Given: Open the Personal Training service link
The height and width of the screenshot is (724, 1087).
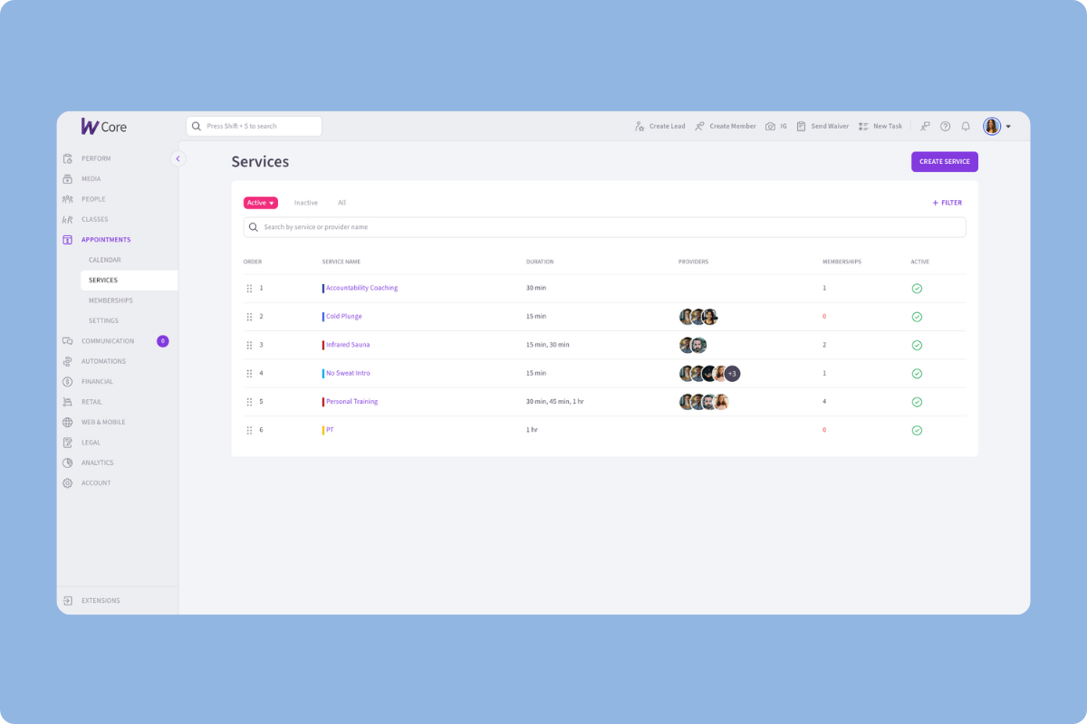Looking at the screenshot, I should pos(351,402).
